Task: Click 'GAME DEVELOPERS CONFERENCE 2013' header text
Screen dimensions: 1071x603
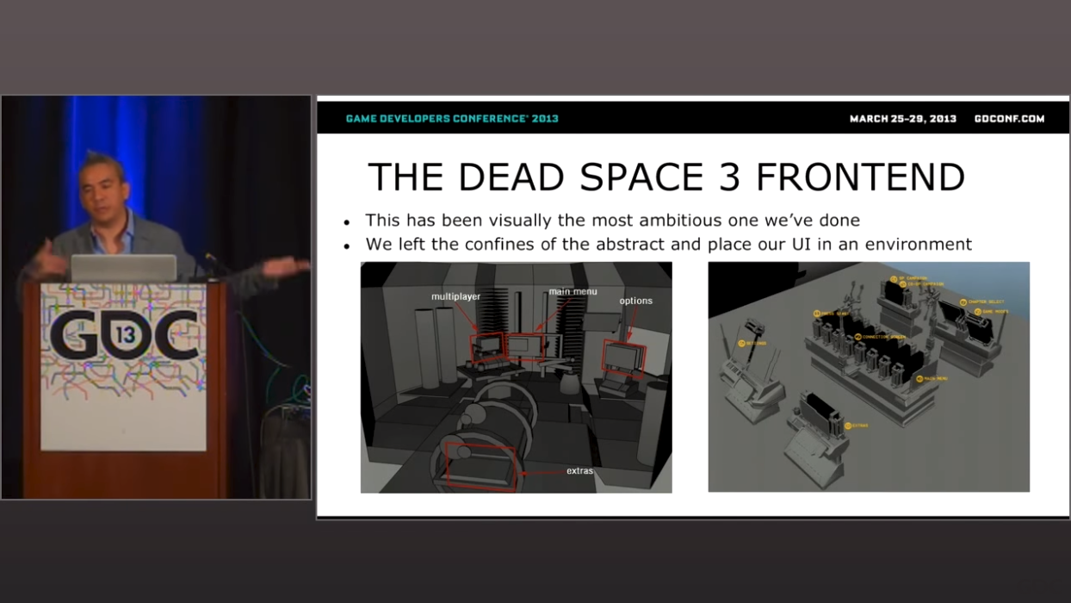Action: point(452,119)
